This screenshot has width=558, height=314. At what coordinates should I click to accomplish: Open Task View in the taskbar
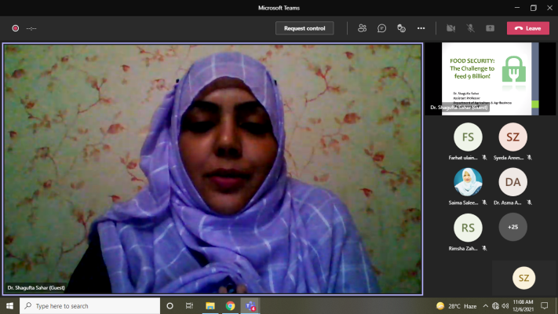(189, 306)
